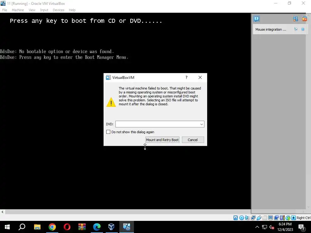The height and width of the screenshot is (233, 311).
Task: Open the Input menu
Action: tap(44, 10)
